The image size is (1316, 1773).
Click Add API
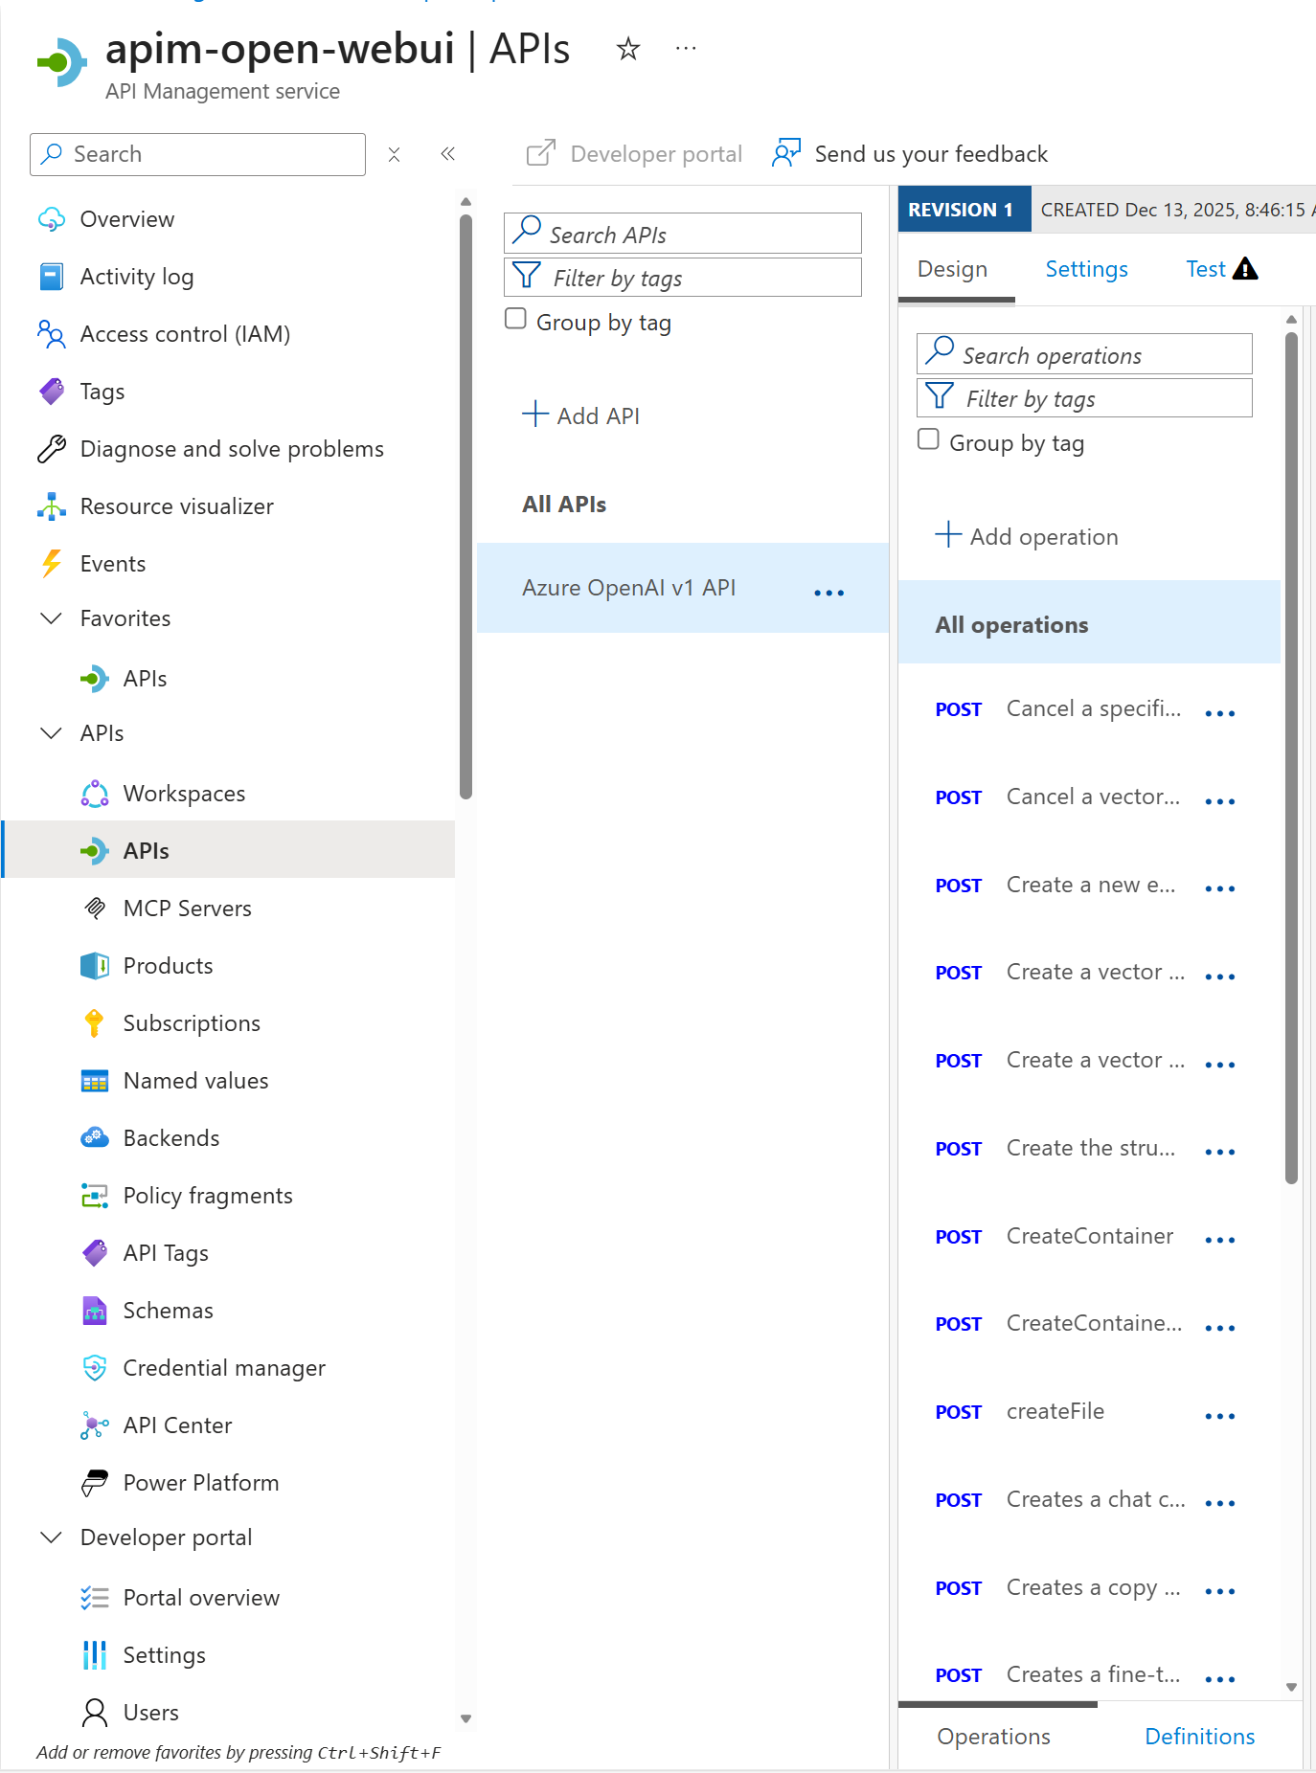click(x=581, y=415)
